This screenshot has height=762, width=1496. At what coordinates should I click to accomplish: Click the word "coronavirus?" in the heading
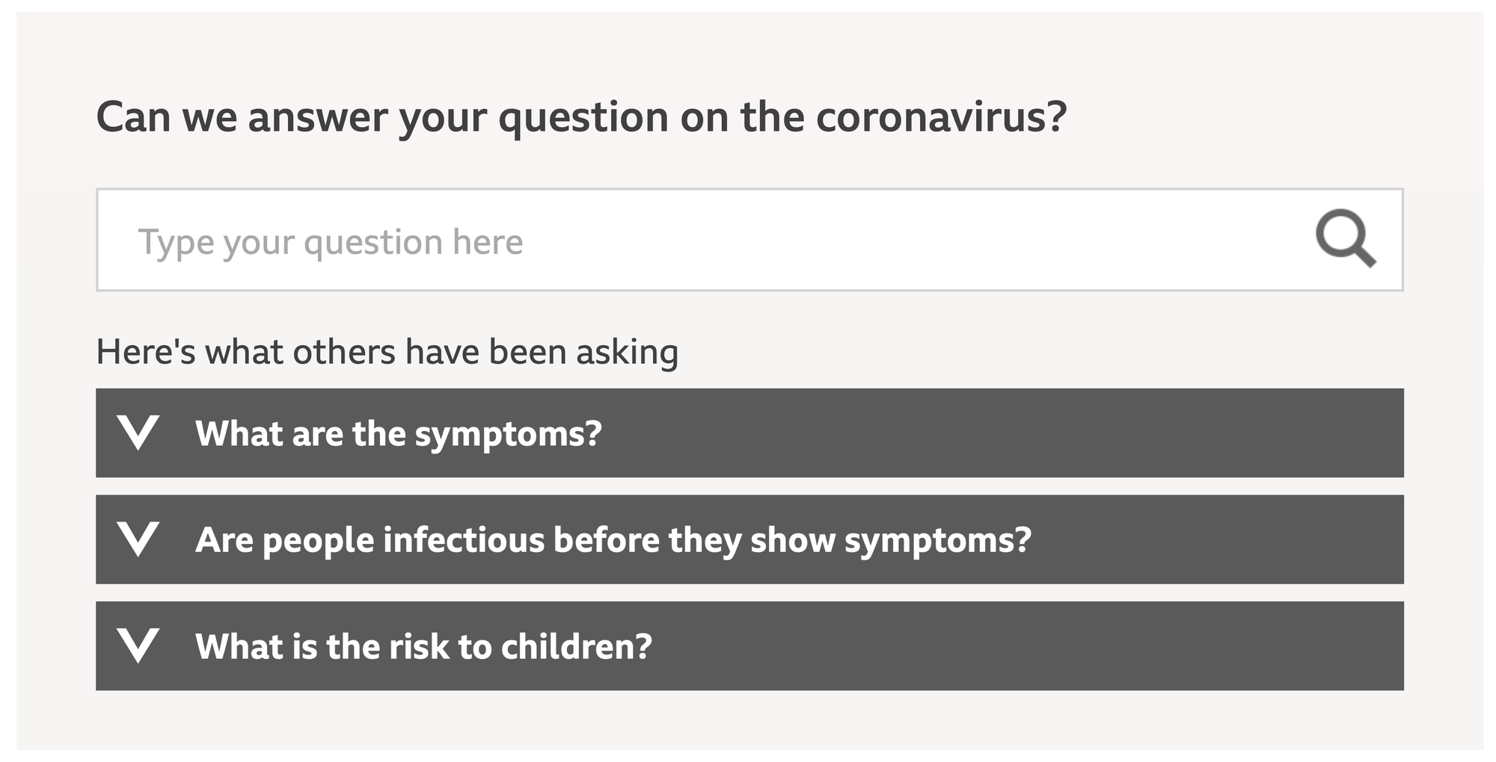tap(941, 117)
